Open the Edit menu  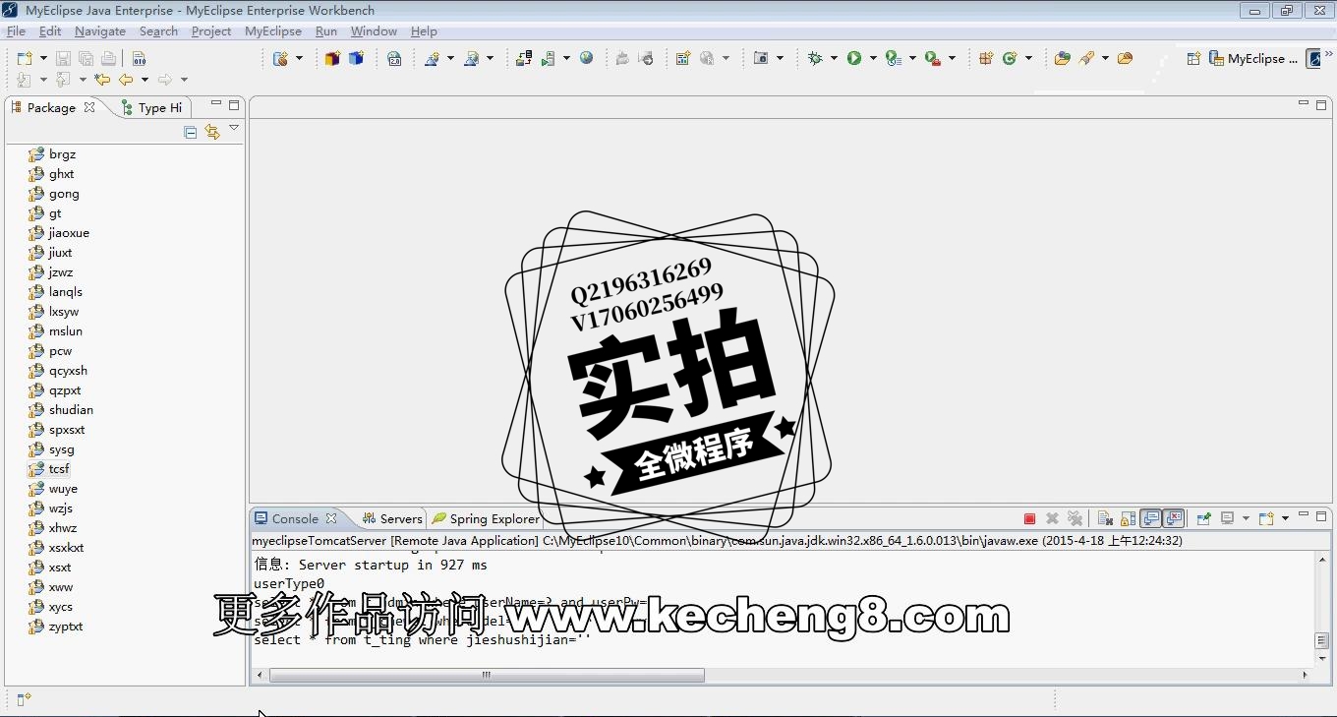tap(50, 31)
